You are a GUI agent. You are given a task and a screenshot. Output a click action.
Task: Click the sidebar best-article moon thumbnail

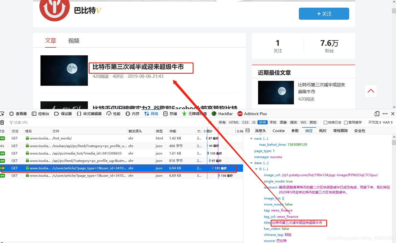[276, 93]
